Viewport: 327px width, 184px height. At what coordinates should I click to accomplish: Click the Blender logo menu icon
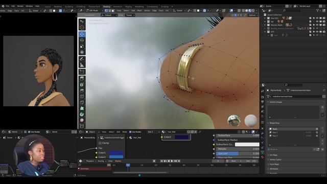tap(3, 6)
